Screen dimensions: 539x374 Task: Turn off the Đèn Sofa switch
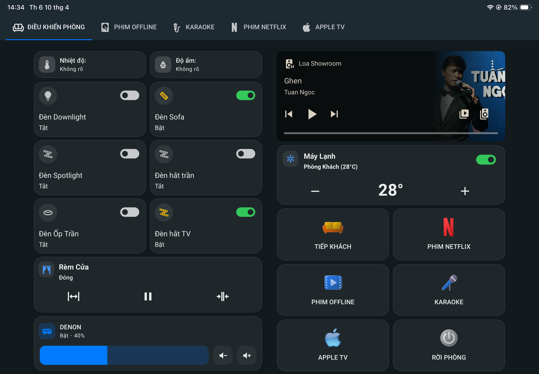pos(245,95)
